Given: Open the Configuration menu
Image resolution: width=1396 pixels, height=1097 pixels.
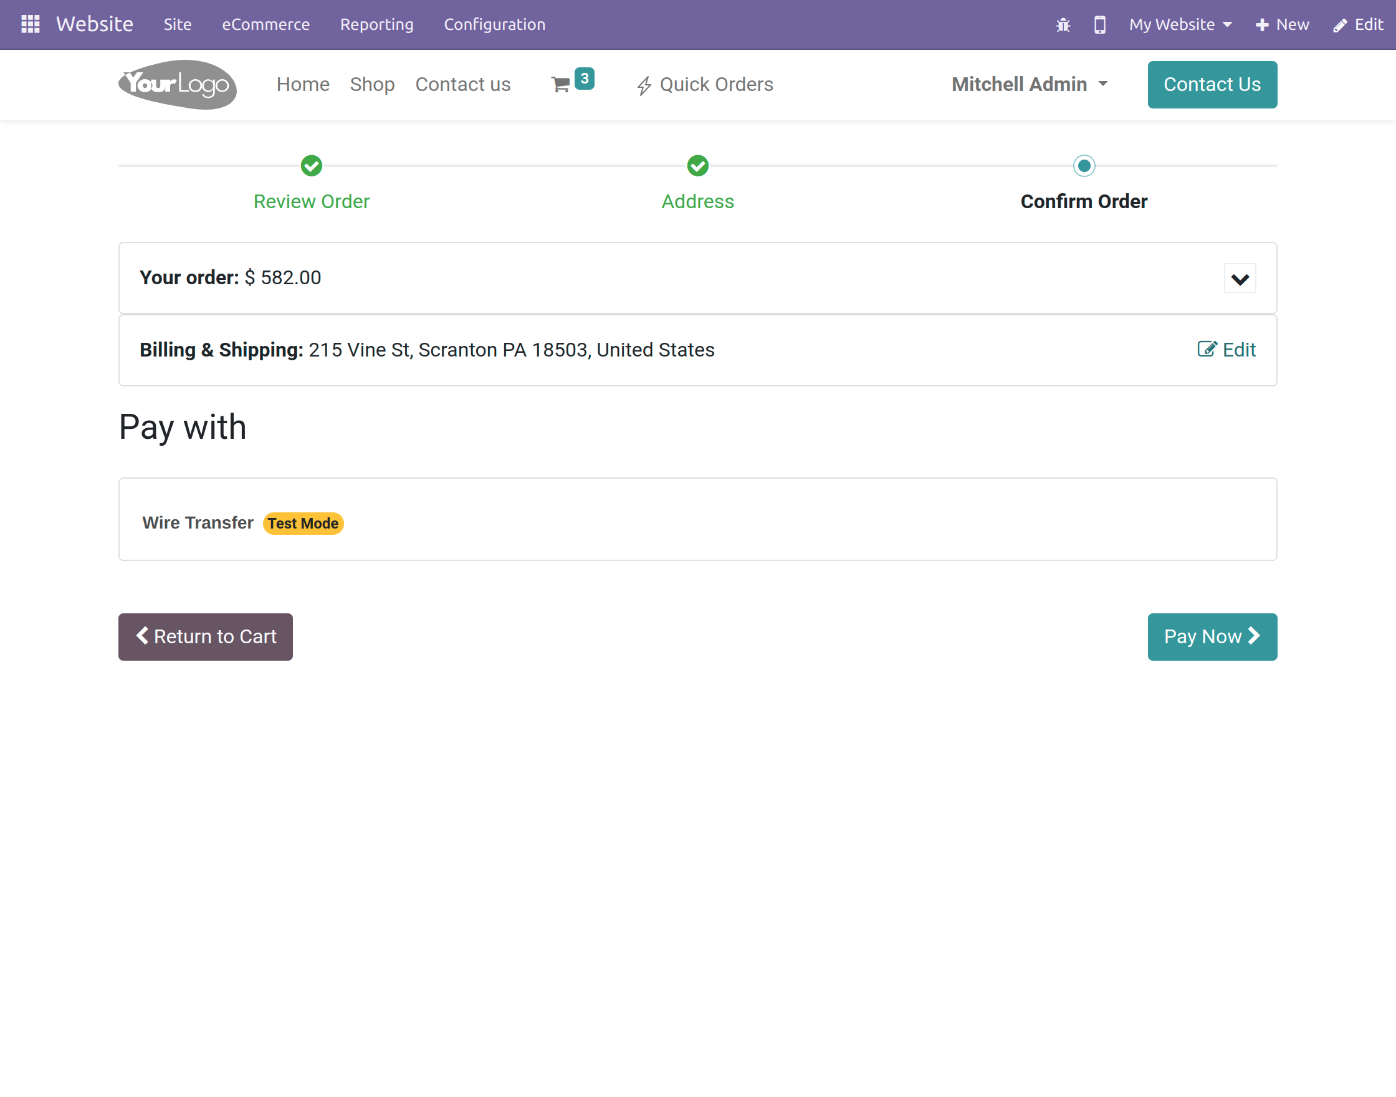Looking at the screenshot, I should (x=494, y=24).
